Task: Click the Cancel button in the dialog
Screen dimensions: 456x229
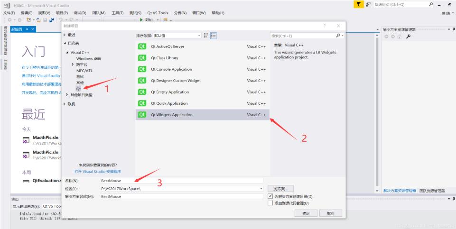Action: tap(331, 213)
